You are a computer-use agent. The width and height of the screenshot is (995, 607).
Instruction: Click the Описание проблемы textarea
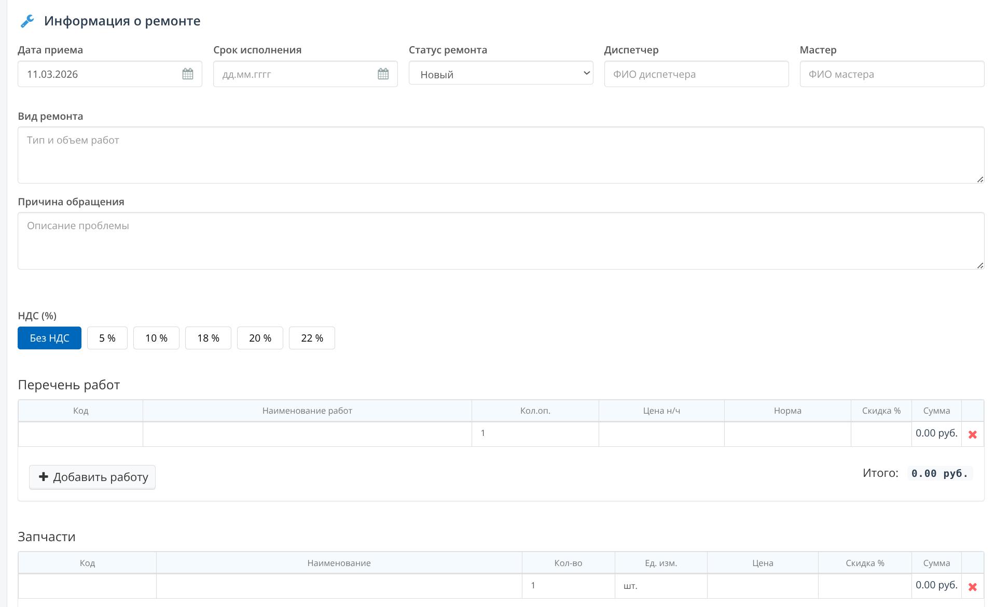click(x=501, y=241)
